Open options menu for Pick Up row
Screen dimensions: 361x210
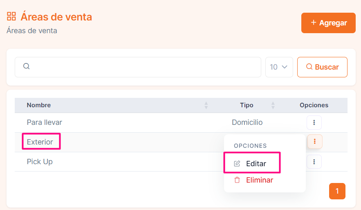coord(314,162)
